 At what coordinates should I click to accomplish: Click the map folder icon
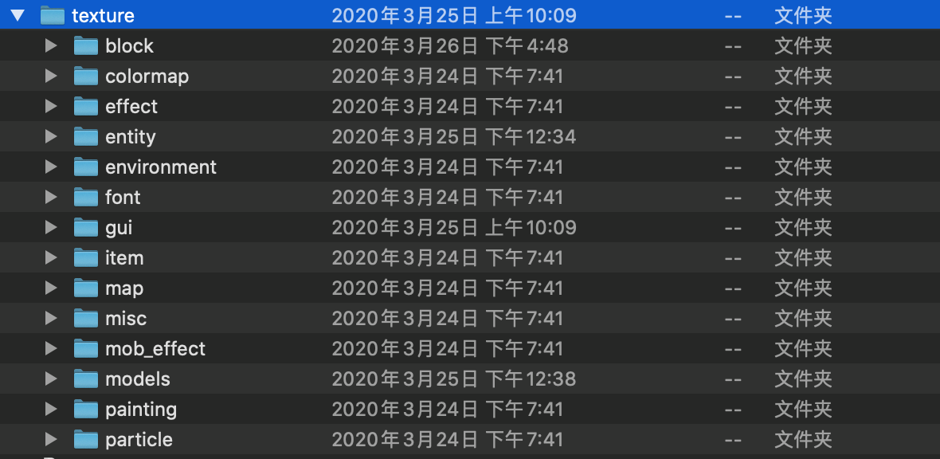click(86, 288)
